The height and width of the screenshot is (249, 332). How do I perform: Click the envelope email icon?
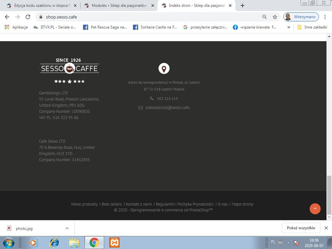141,108
